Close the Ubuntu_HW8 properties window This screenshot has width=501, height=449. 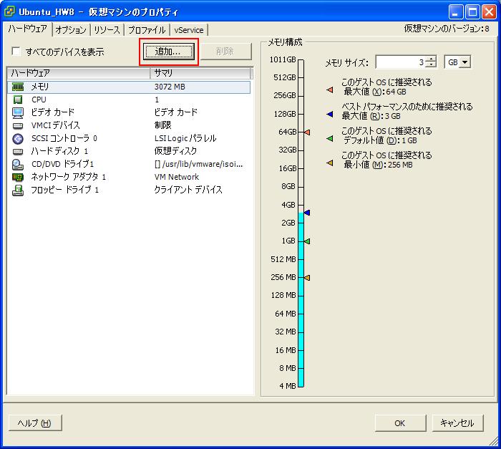[489, 12]
